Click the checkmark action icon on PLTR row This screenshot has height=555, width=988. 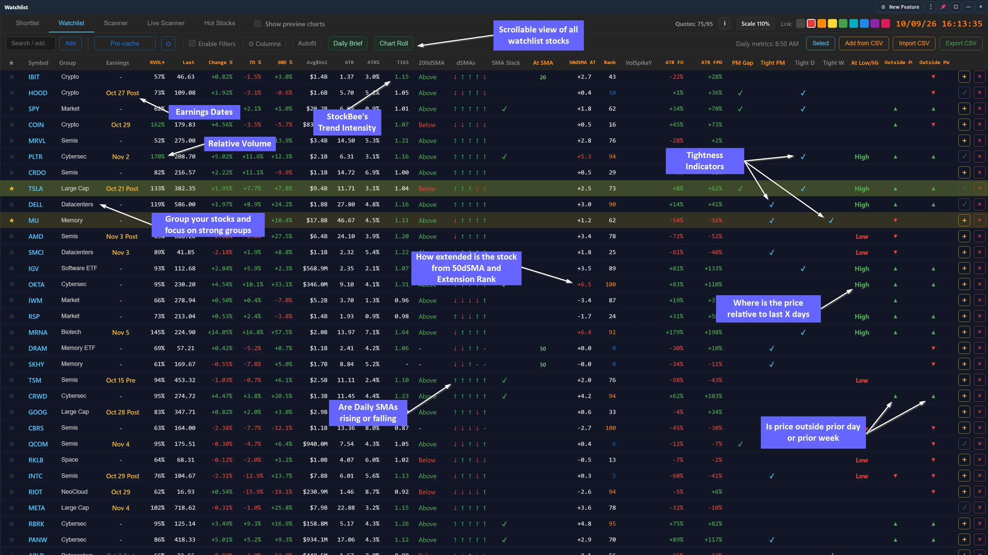click(964, 156)
